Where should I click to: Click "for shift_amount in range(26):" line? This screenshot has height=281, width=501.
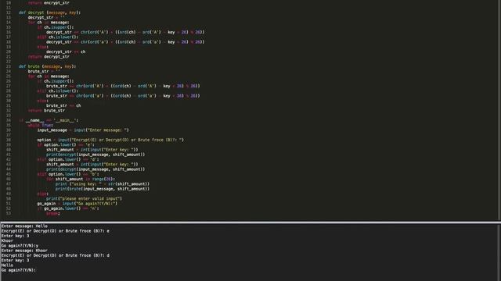click(x=81, y=179)
